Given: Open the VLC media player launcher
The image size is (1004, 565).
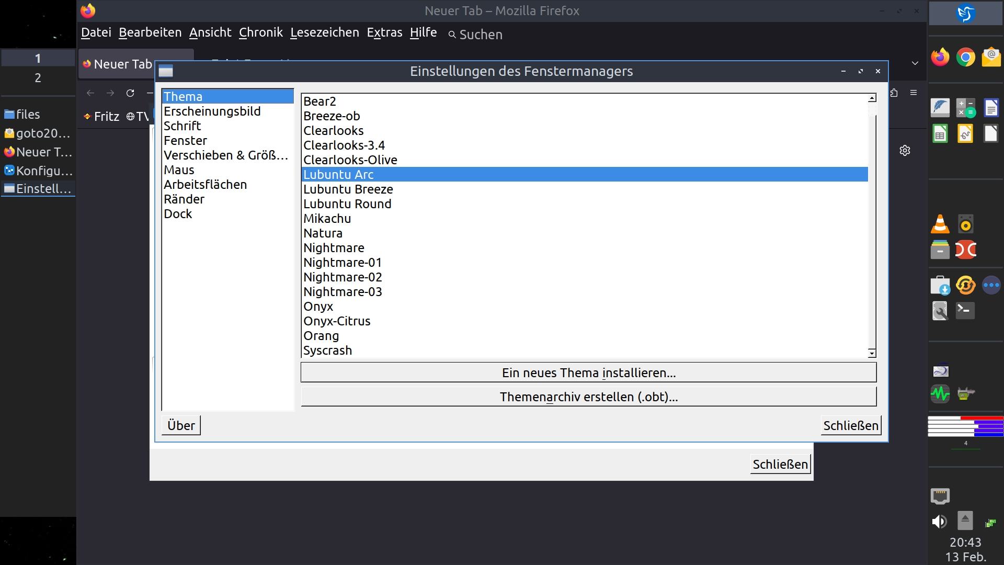Looking at the screenshot, I should tap(940, 224).
